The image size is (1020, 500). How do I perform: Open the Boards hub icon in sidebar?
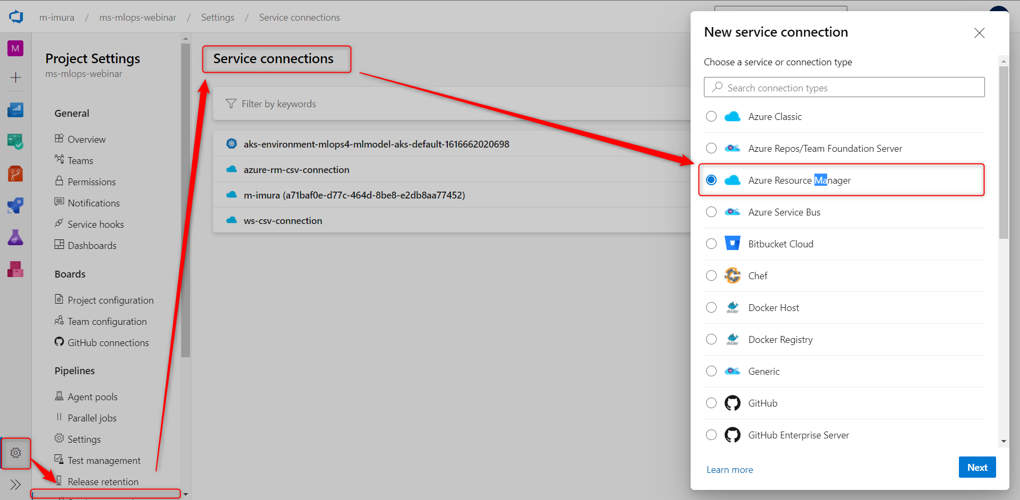coord(15,142)
